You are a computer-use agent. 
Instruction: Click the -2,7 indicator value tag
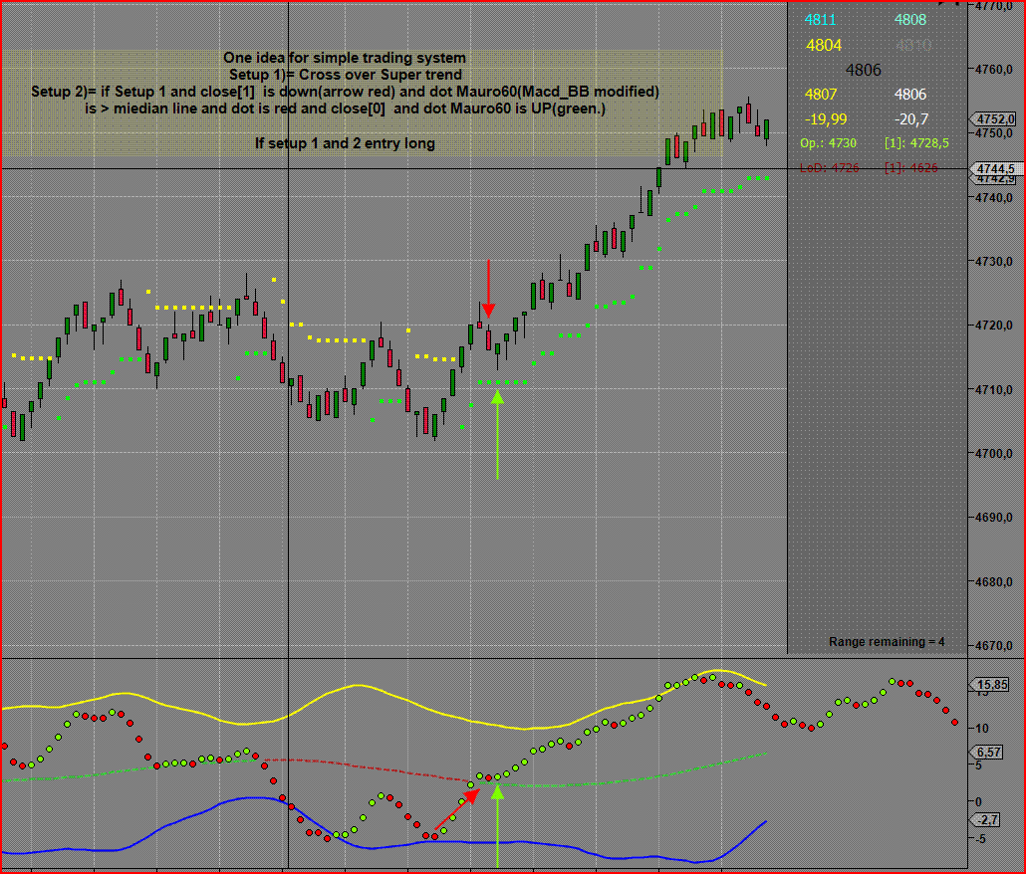click(987, 819)
